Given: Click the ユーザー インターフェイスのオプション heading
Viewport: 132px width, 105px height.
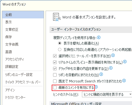Looking at the screenshot, I should pyautogui.click(x=76, y=29).
